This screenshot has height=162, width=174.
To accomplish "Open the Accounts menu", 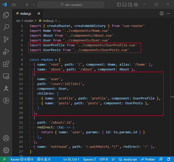I will 6,138.
